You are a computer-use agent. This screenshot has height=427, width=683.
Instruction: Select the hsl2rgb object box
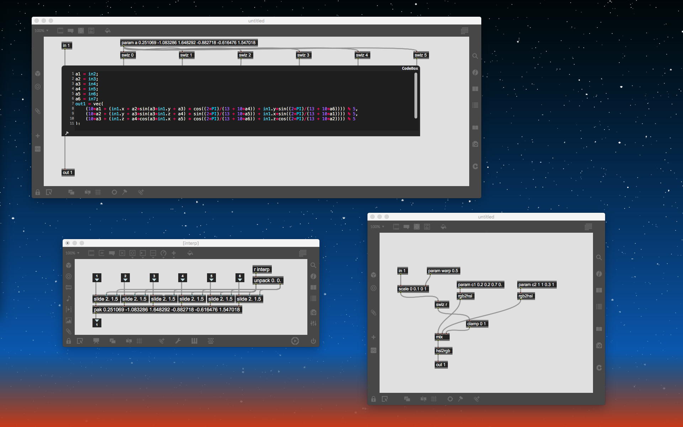pyautogui.click(x=443, y=351)
